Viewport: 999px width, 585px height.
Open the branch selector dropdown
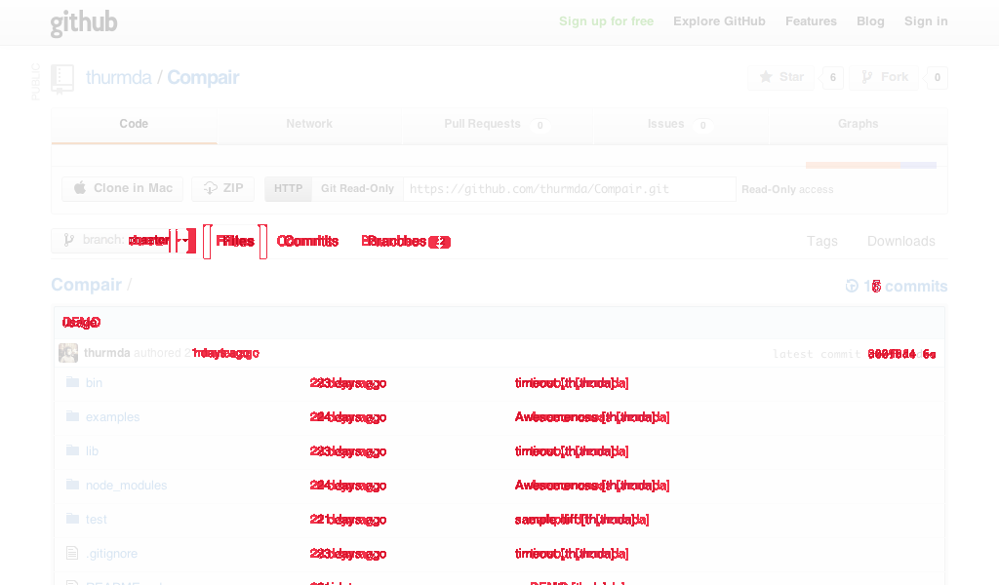[124, 241]
